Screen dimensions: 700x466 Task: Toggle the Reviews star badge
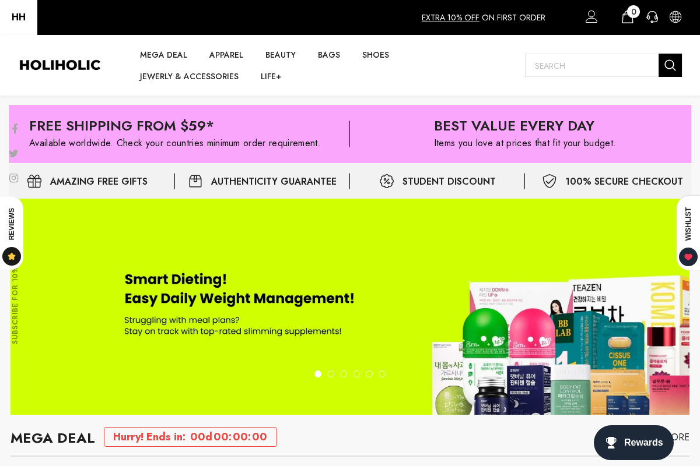coord(12,256)
